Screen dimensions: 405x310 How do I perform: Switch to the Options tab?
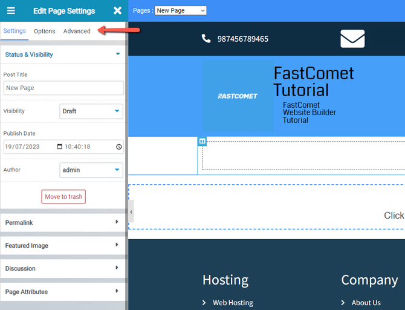(44, 31)
